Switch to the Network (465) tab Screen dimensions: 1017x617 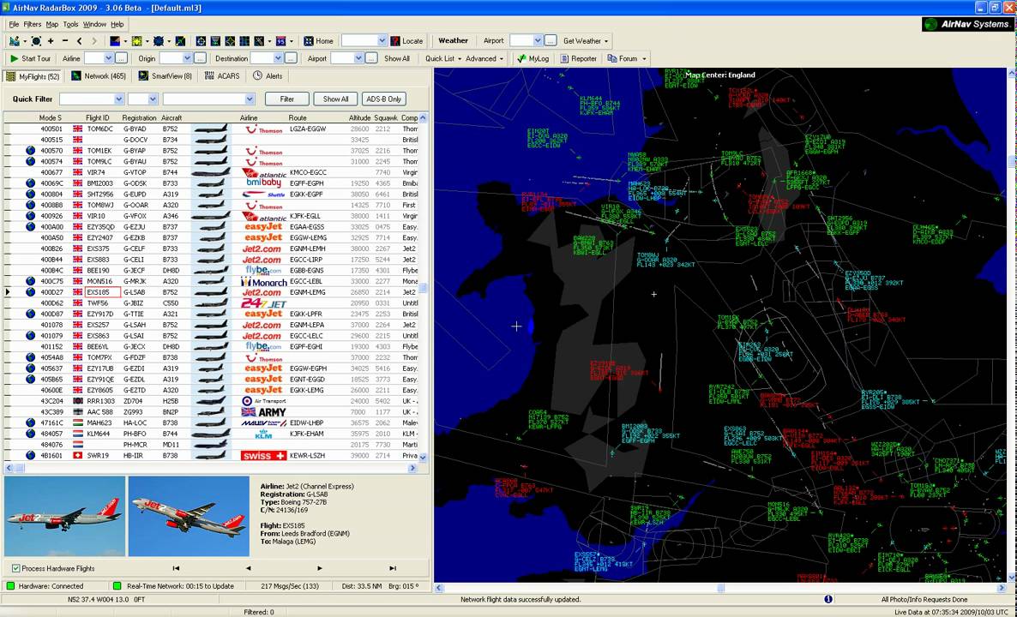[99, 75]
